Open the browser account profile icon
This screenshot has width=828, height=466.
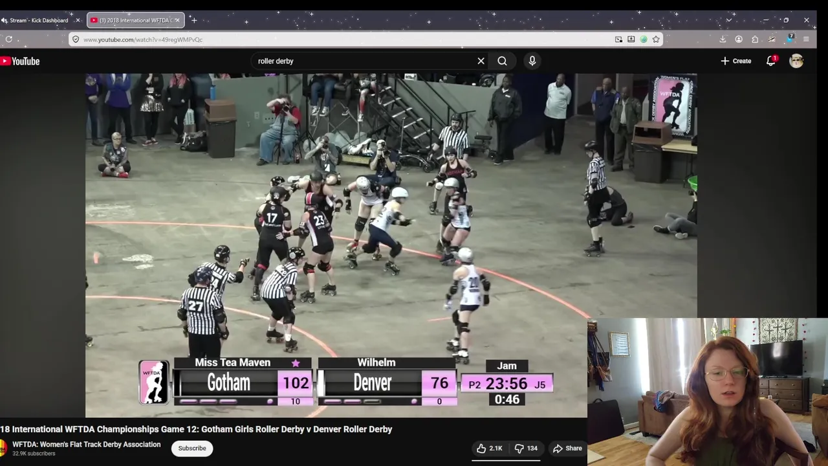click(x=739, y=39)
